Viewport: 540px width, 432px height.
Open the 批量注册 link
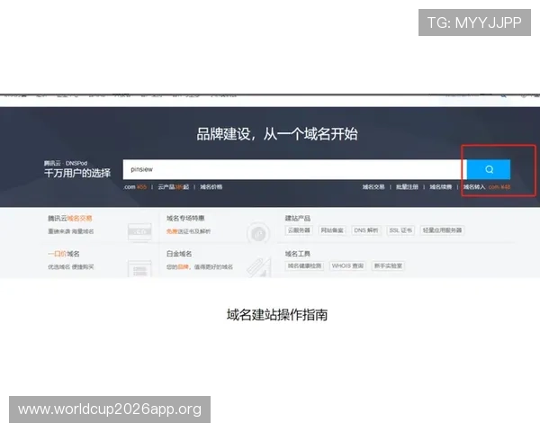[407, 186]
